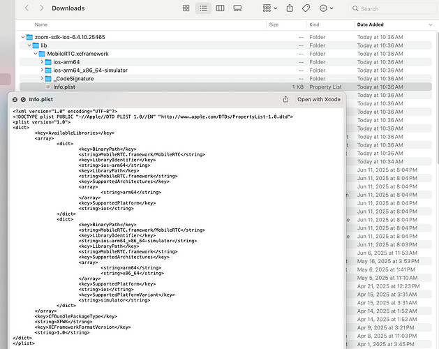The width and height of the screenshot is (439, 349).
Task: Switch to list view
Action: 203,8
